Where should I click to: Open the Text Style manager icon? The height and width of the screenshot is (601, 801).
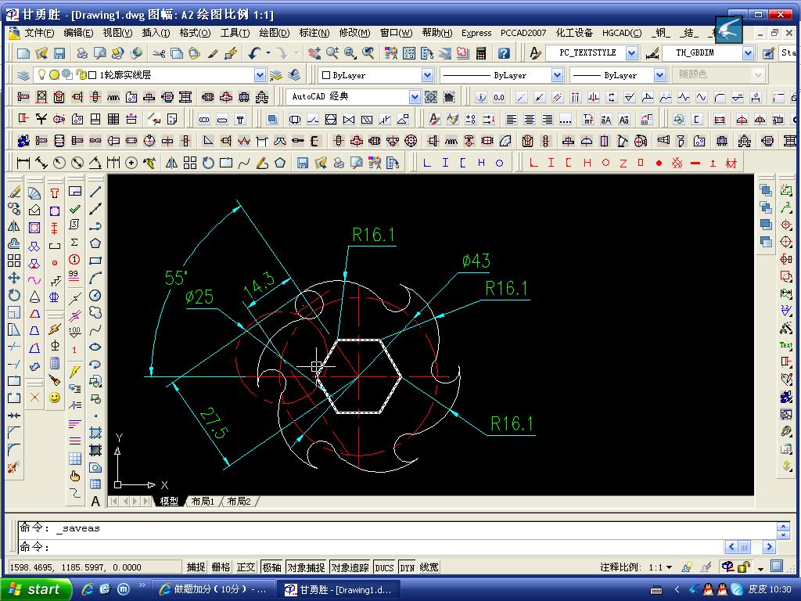(x=535, y=52)
